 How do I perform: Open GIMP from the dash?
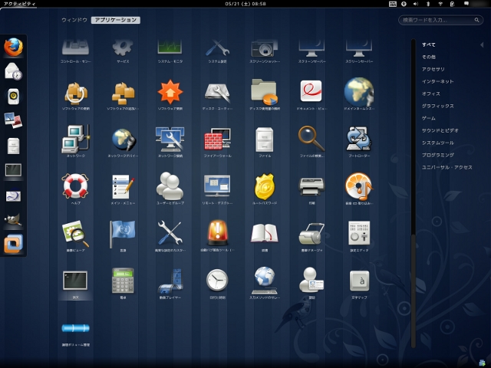14,219
